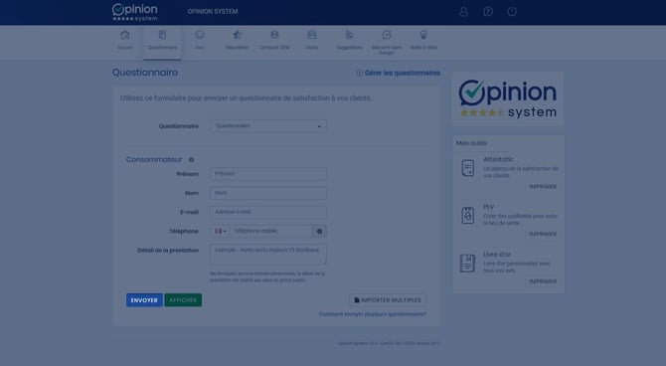Focus the Nom input field

tap(268, 193)
